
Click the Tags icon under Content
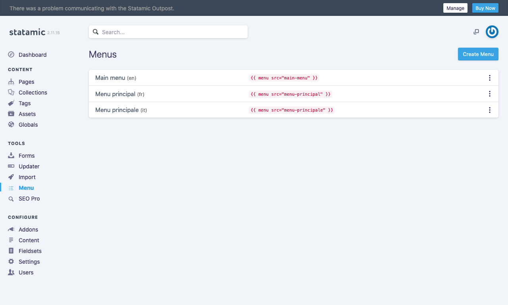point(11,103)
